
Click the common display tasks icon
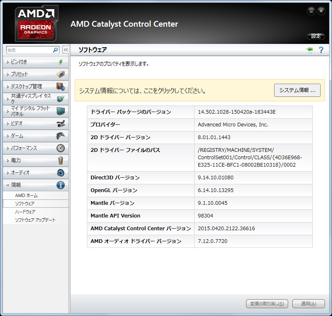tap(61, 99)
